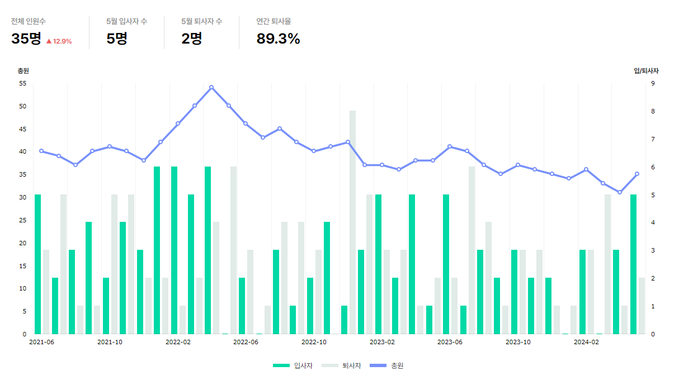
Task: Select the final 총원 line point at 35
Action: click(x=636, y=174)
